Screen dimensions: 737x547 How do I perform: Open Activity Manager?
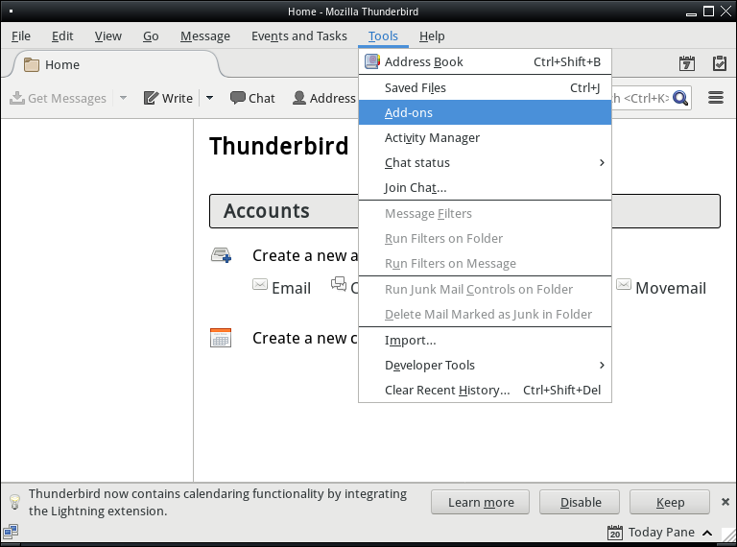(485, 137)
